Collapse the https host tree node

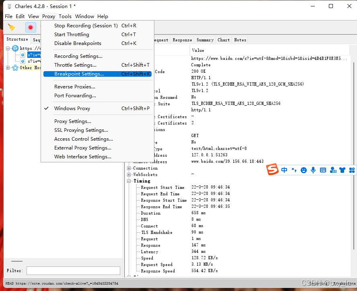tap(8, 48)
